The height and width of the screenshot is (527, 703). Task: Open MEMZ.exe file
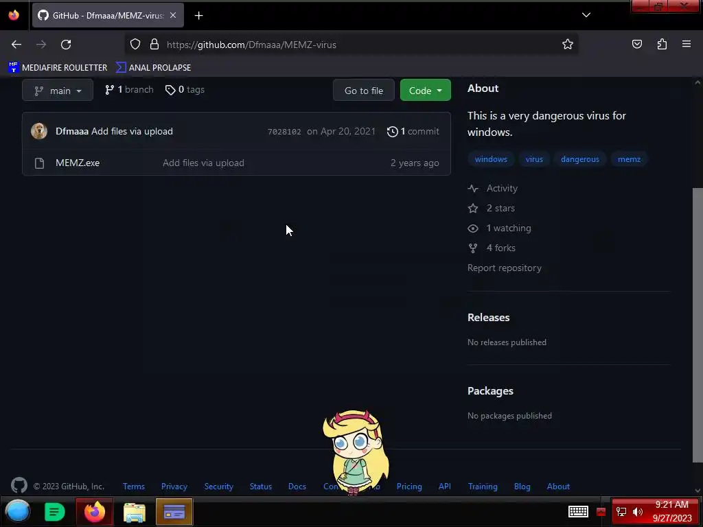pyautogui.click(x=78, y=163)
